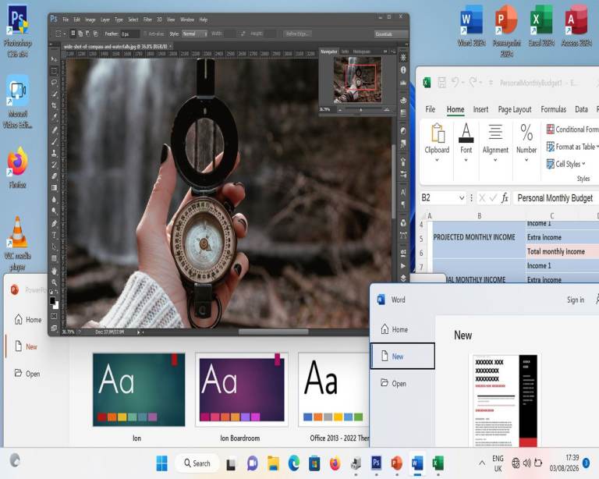Open the Windows Start menu
This screenshot has height=479, width=599.
tap(161, 463)
